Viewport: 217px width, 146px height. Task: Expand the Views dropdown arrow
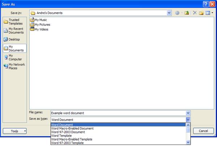[x=212, y=13]
